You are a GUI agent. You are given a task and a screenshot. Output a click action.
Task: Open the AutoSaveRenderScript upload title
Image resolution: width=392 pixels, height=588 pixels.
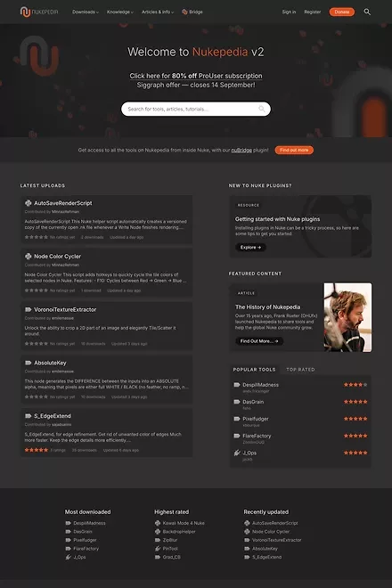[63, 203]
